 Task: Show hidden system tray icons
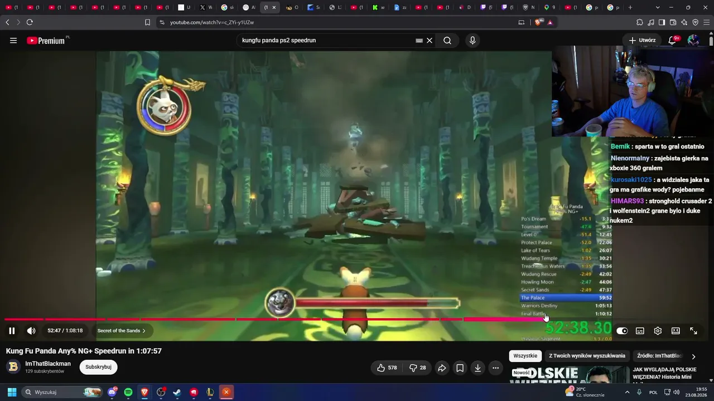coord(627,392)
